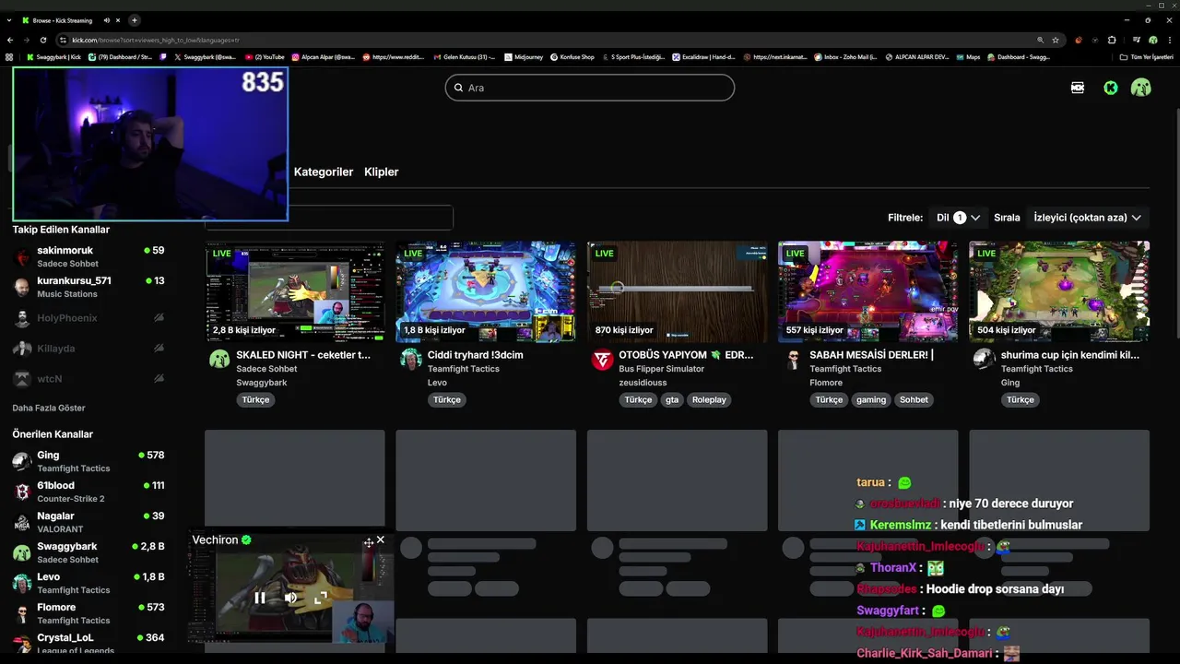Open Bus Flipper Simulator category link
This screenshot has height=664, width=1180.
tap(661, 369)
